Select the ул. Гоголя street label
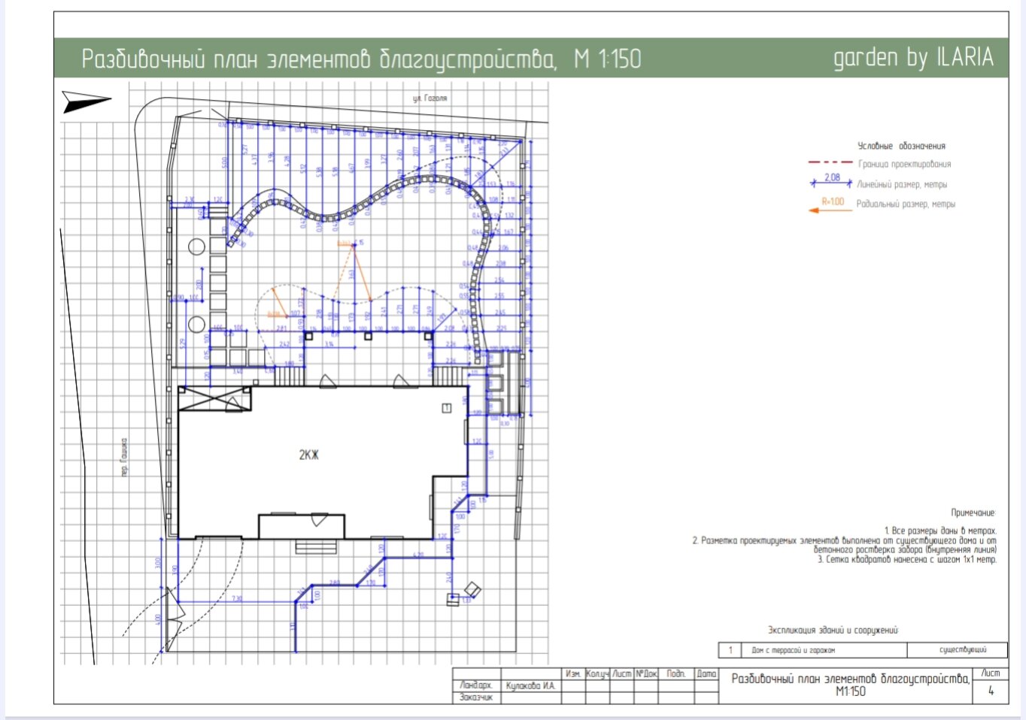 430,98
